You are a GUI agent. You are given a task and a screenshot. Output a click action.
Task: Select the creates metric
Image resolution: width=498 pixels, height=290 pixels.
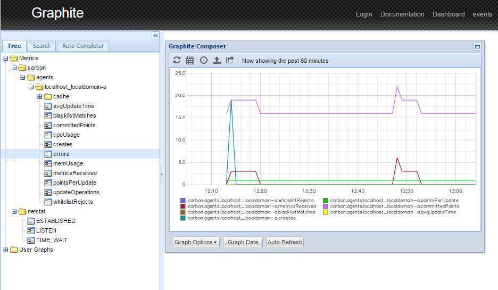(x=63, y=144)
